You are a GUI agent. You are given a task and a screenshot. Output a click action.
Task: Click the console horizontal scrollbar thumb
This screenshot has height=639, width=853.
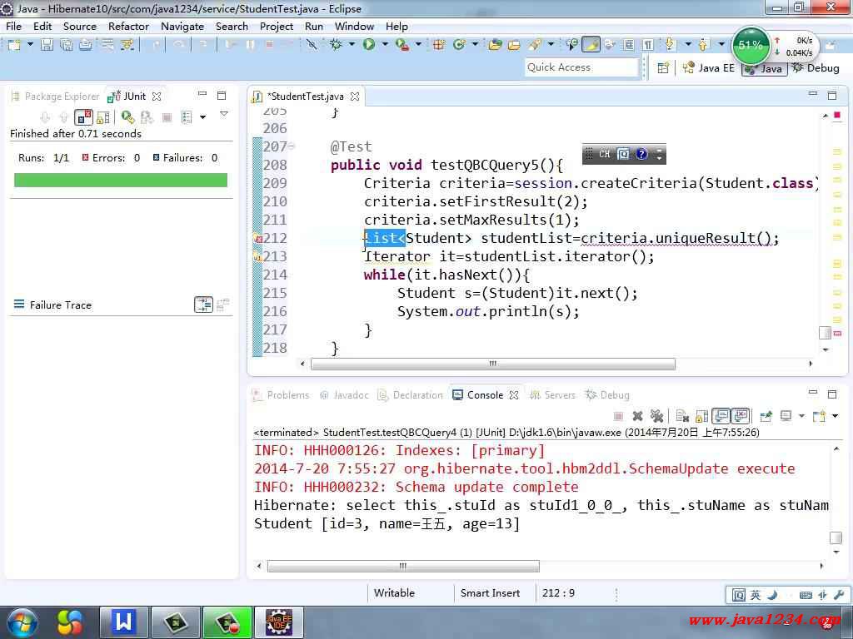coord(403,566)
